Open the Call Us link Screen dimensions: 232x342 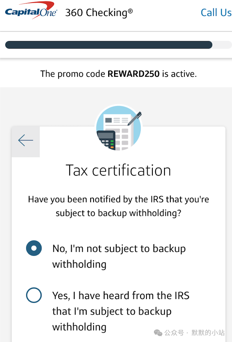point(216,13)
